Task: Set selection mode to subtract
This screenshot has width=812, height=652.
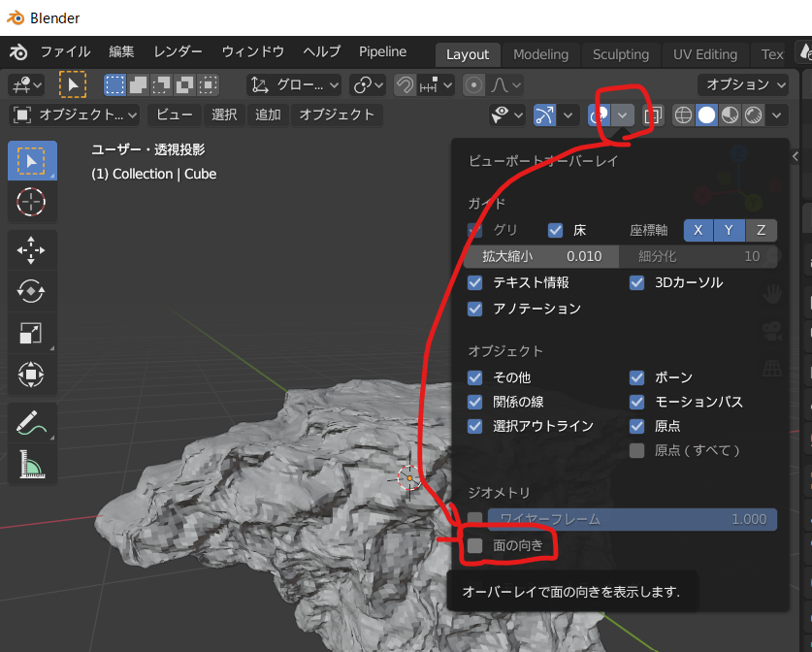Action: tap(161, 84)
